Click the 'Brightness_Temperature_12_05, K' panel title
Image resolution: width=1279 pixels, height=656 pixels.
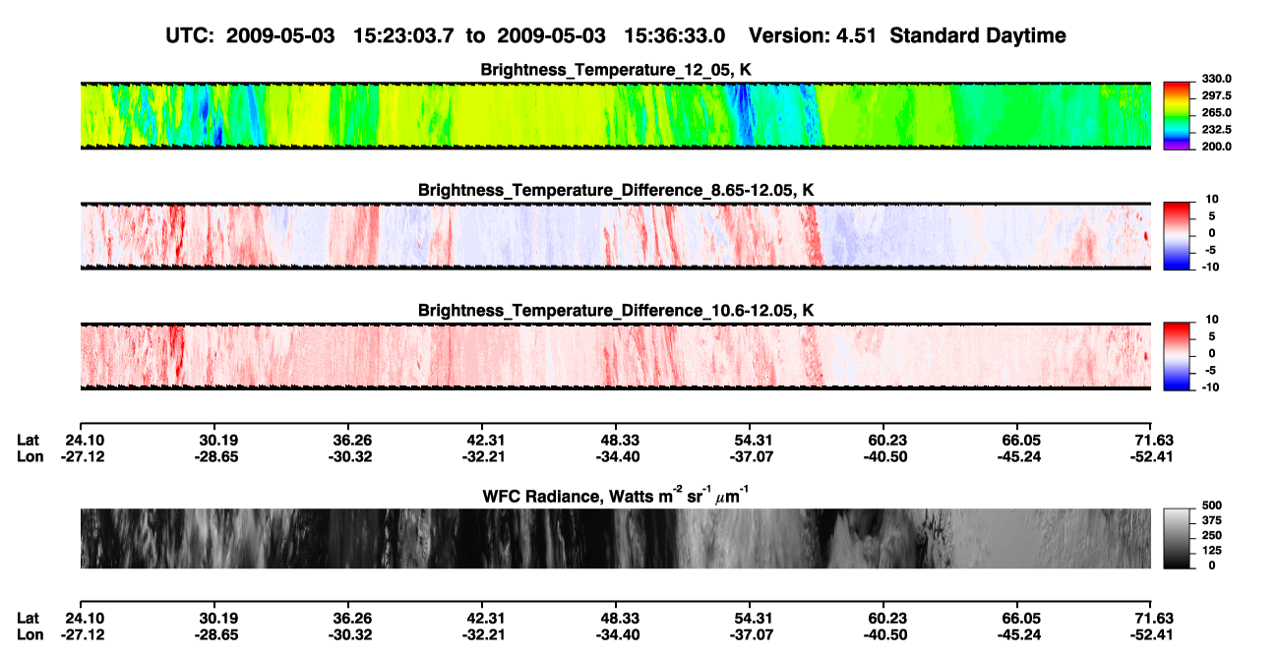tap(616, 70)
